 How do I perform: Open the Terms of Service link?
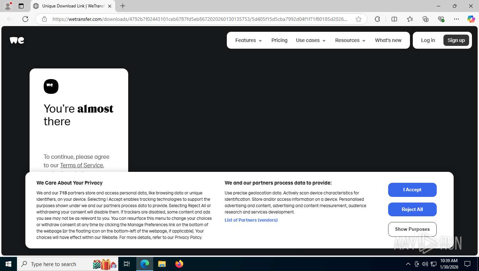coord(81,165)
